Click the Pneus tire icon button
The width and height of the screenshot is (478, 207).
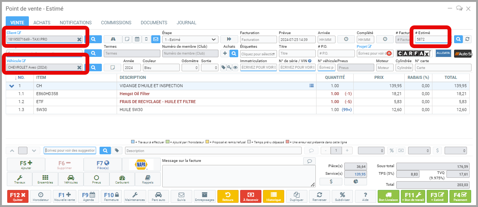tap(96, 179)
